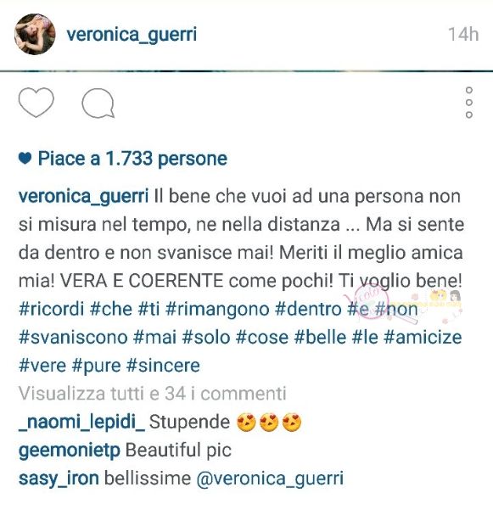The width and height of the screenshot is (493, 515).
Task: Click the 14h post timestamp
Action: [x=463, y=34]
